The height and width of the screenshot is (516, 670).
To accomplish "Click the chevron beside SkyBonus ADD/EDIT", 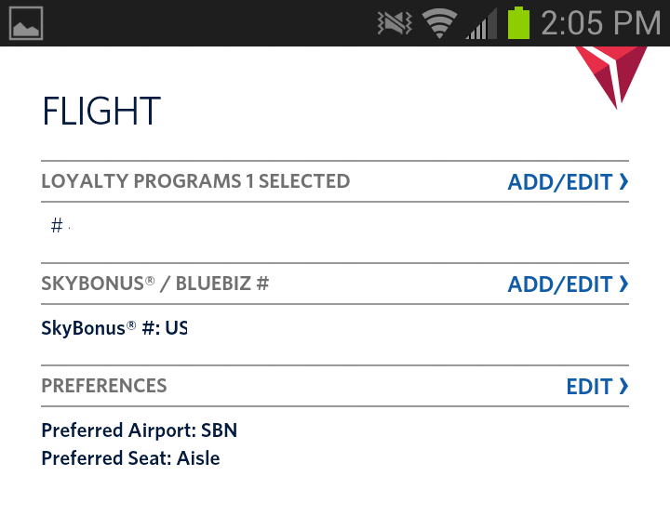I will coord(623,284).
